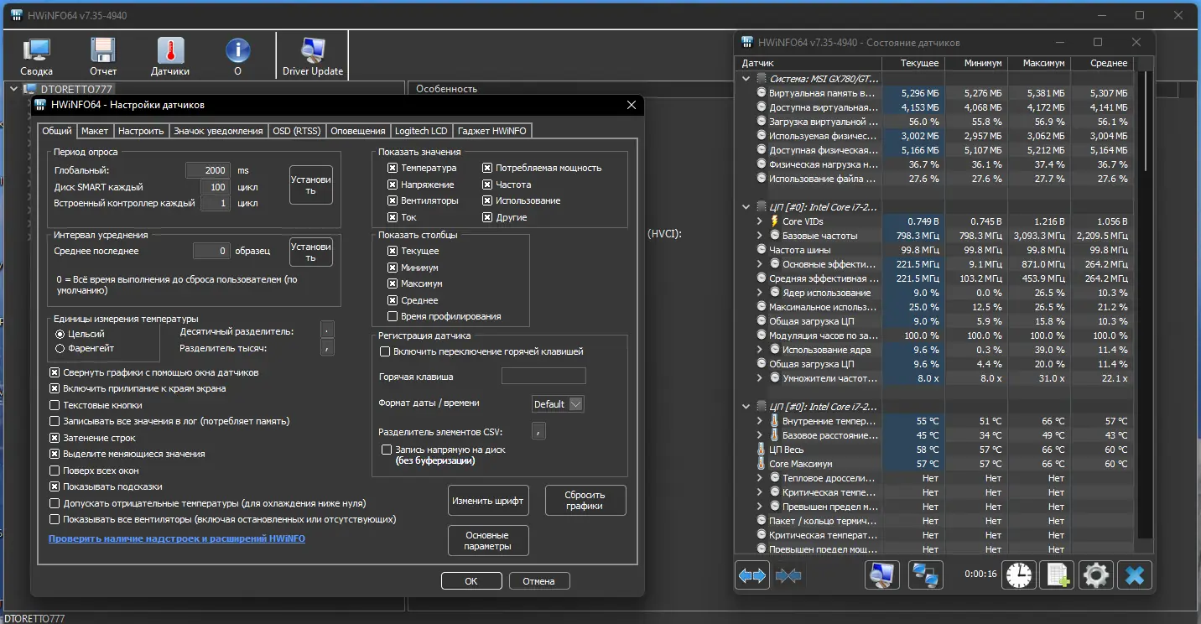Viewport: 1201px width, 624px height.
Task: Expand the Core VIDs row
Action: tap(760, 221)
